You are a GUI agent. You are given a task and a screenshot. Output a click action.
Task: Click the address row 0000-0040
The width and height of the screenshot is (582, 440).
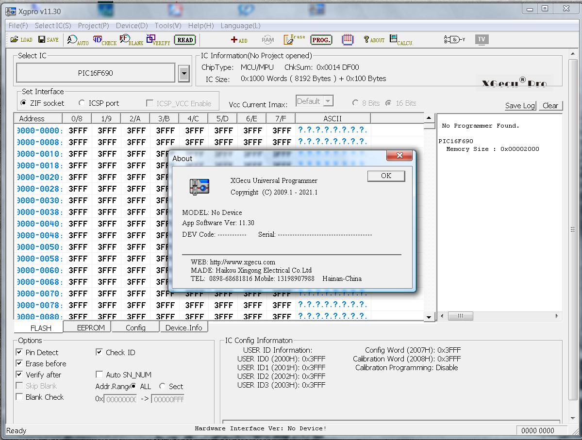[39, 224]
